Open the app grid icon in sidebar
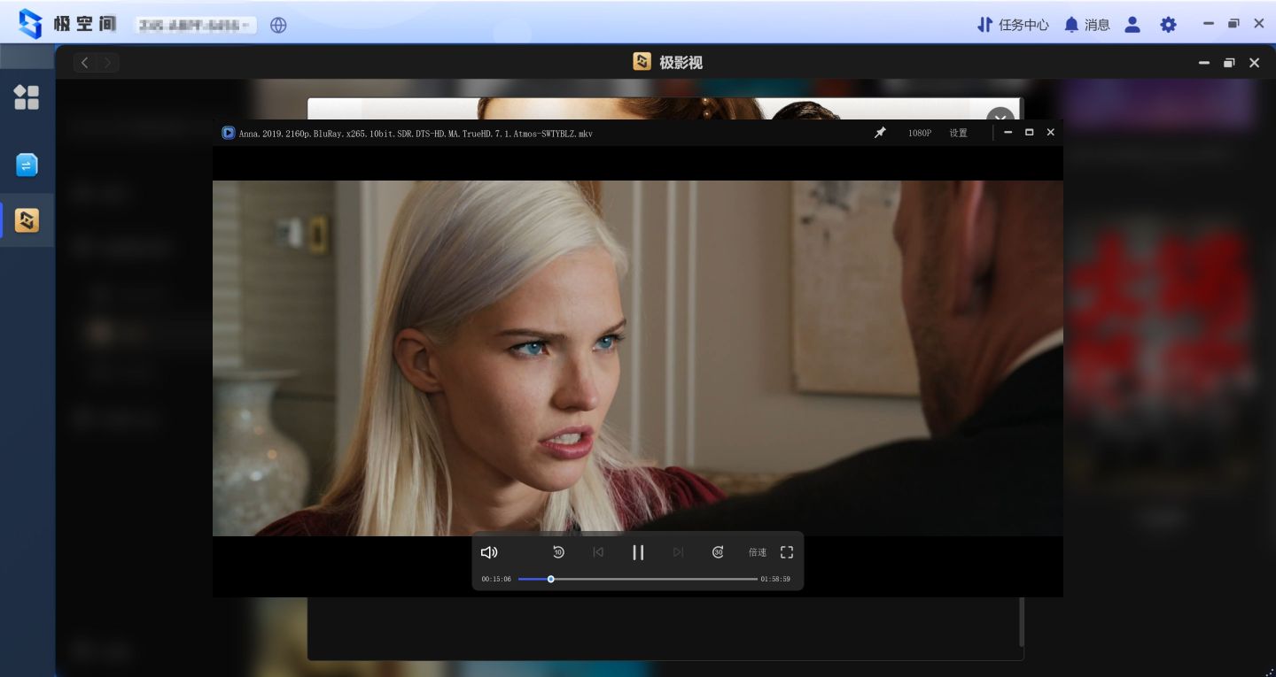Viewport: 1276px width, 677px height. [x=27, y=97]
